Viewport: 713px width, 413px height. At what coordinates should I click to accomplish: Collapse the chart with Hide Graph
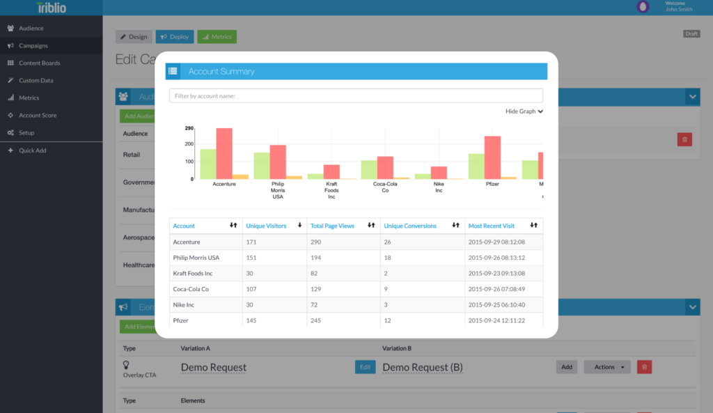point(524,111)
